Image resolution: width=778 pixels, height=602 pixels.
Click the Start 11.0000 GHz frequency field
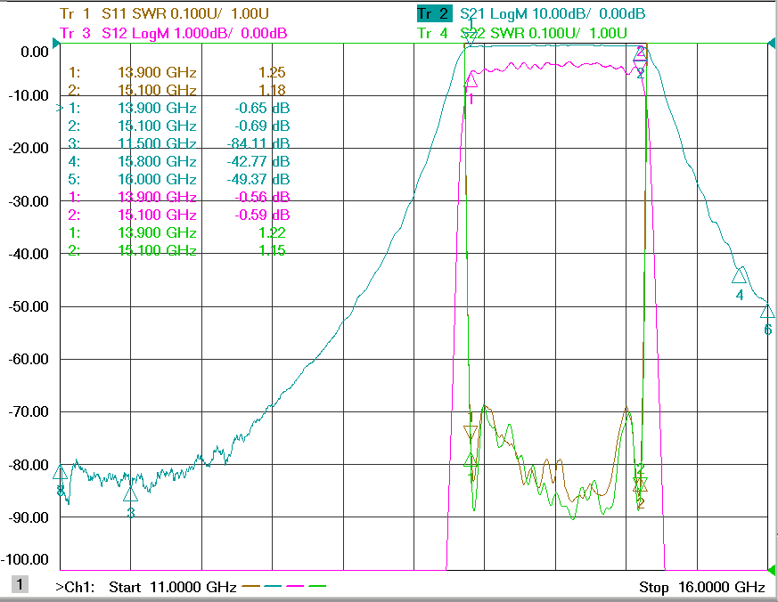[x=172, y=587]
